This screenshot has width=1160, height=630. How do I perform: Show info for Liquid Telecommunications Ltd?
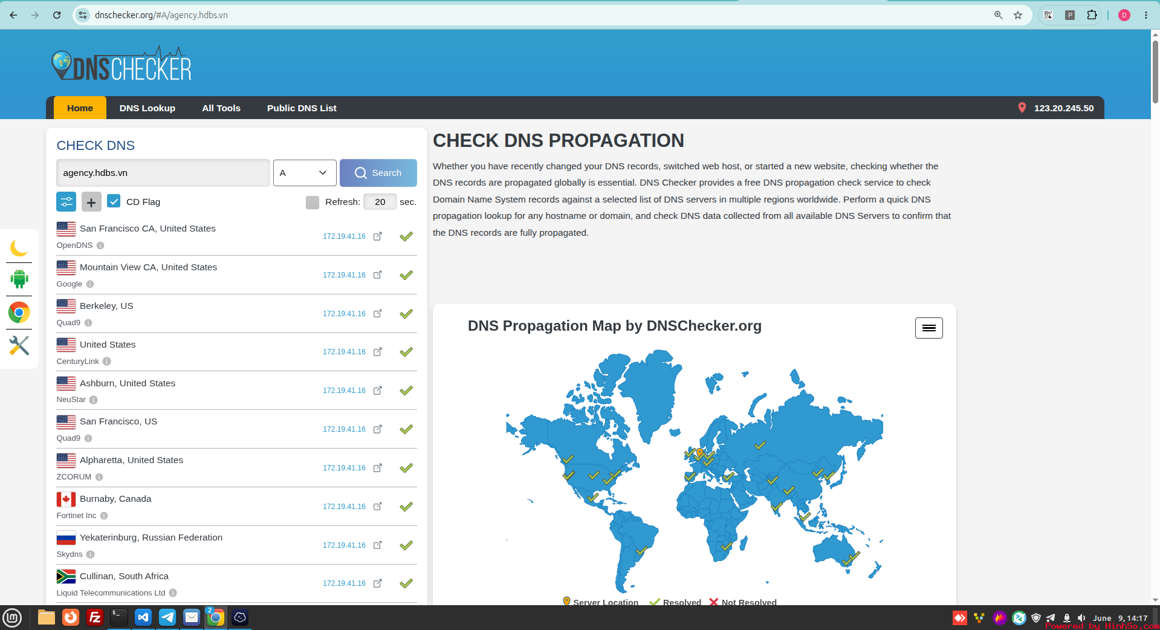pos(173,593)
